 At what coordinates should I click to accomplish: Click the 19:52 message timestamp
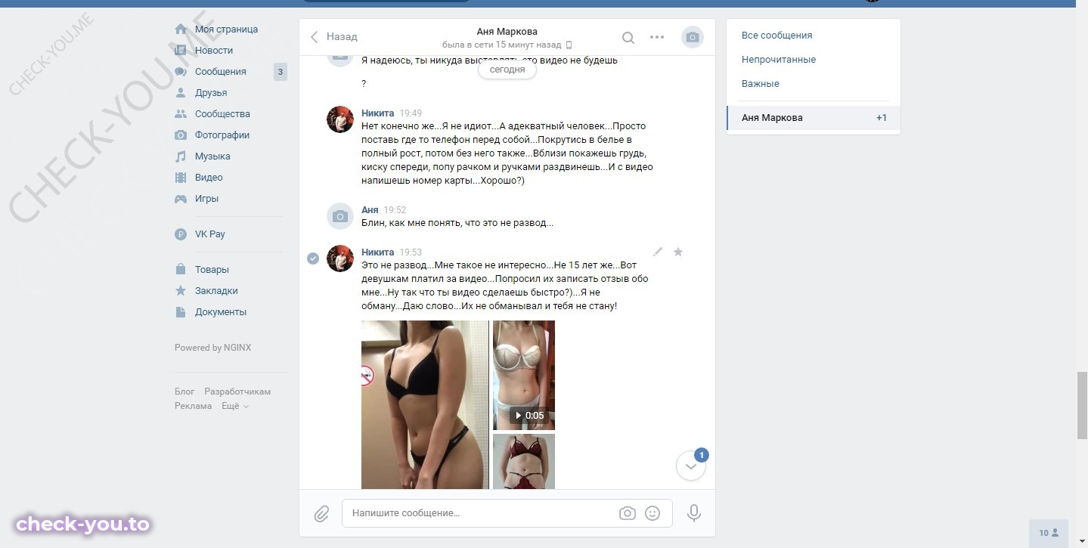point(395,210)
